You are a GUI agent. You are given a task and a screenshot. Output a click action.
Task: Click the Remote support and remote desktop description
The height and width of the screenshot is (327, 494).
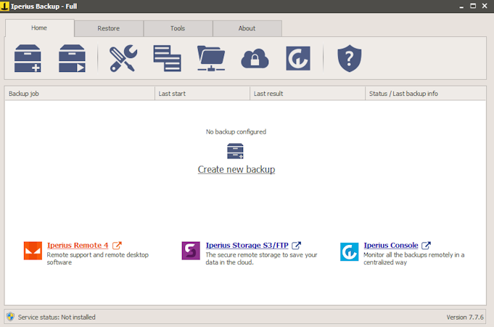(98, 259)
